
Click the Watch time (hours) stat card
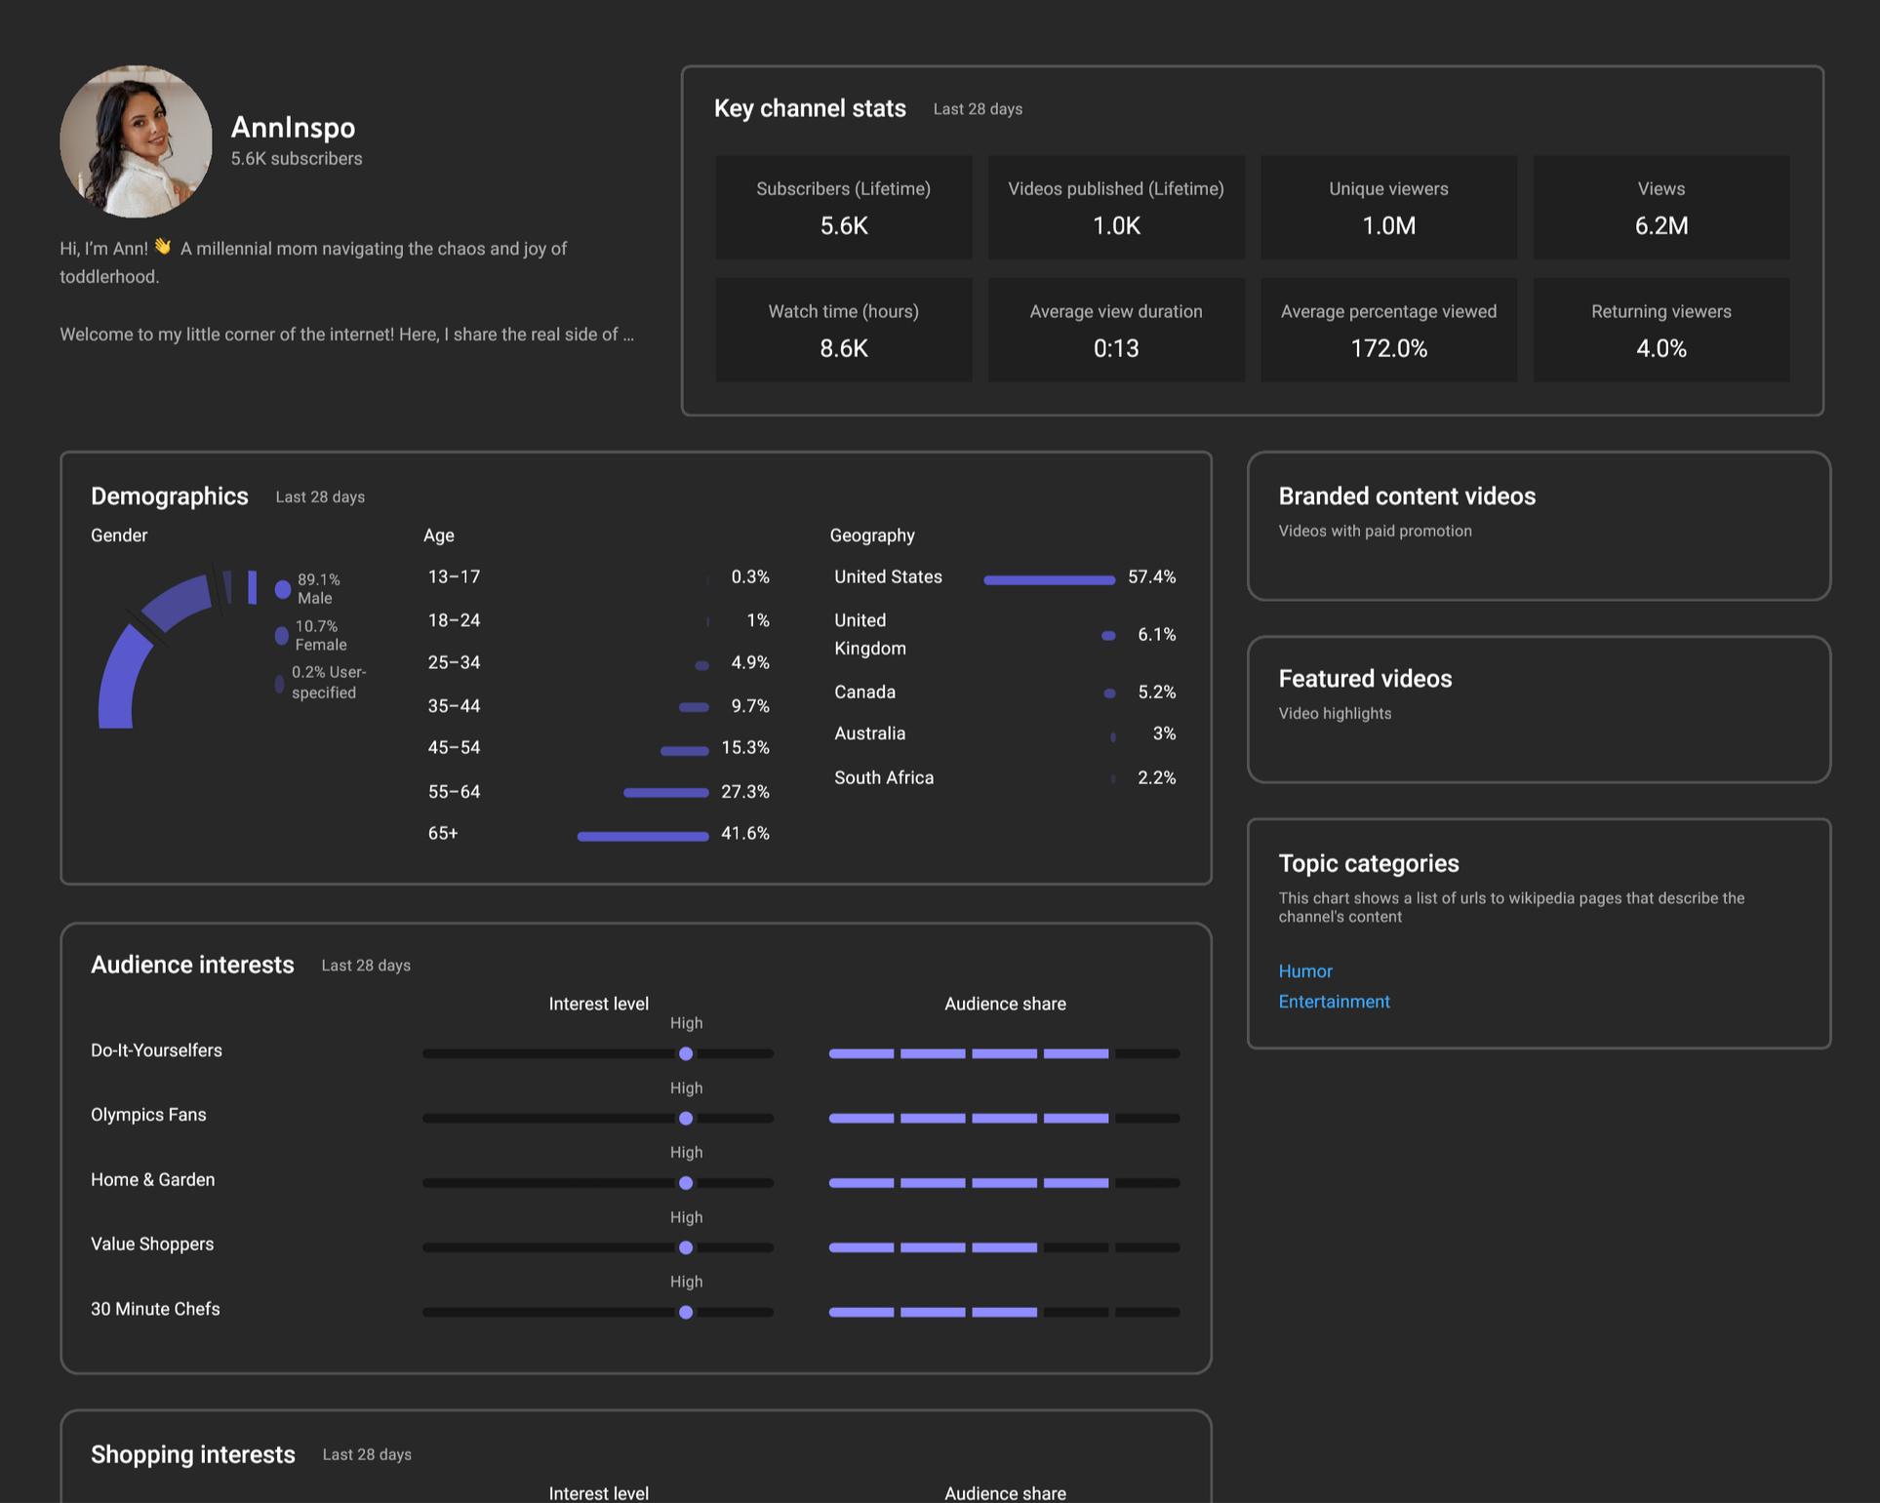844,330
